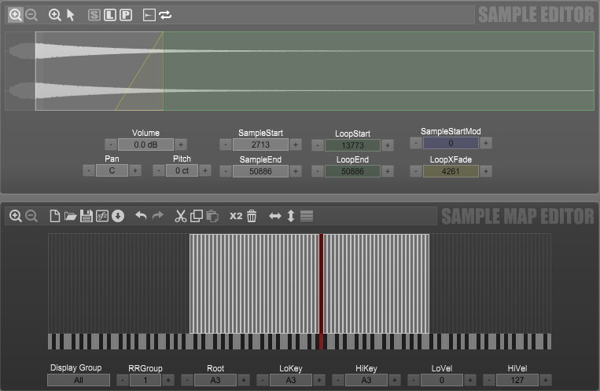Copy selected samples in Sample Map Editor
600x391 pixels.
pyautogui.click(x=197, y=216)
